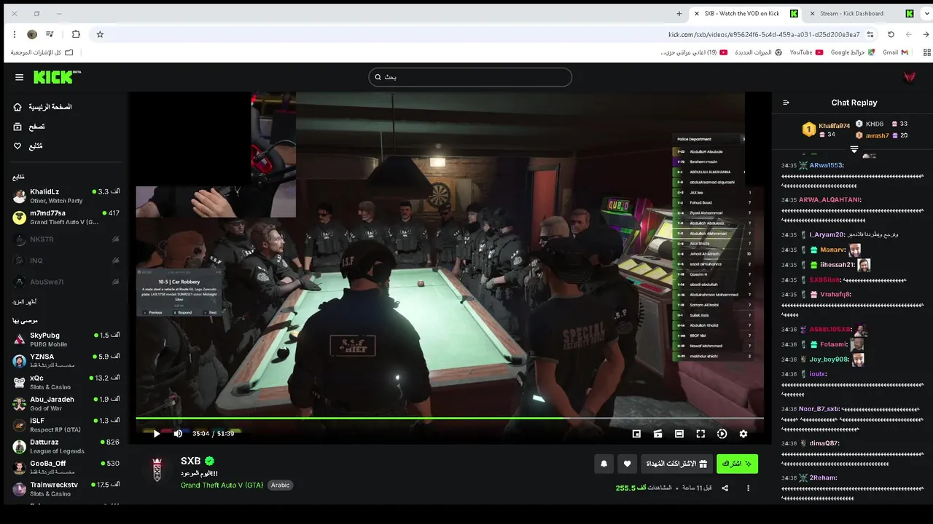Click the following heart icon in sidebar

pyautogui.click(x=17, y=146)
